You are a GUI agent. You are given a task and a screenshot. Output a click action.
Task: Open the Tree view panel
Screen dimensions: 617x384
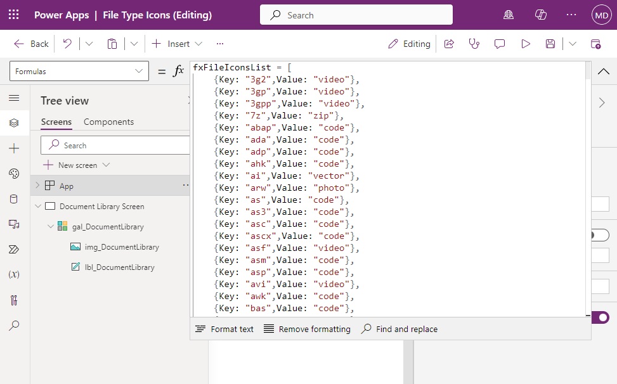coord(15,123)
